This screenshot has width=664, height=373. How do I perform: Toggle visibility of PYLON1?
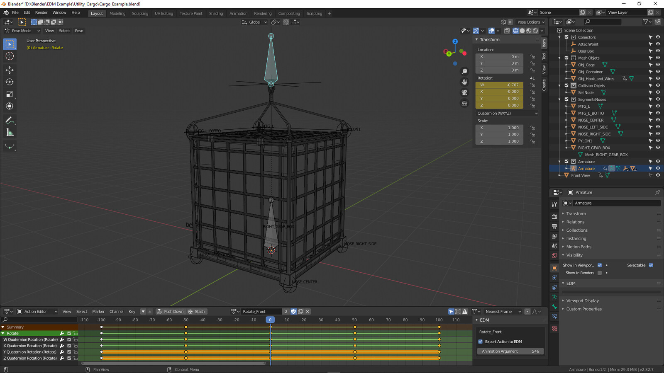(658, 141)
